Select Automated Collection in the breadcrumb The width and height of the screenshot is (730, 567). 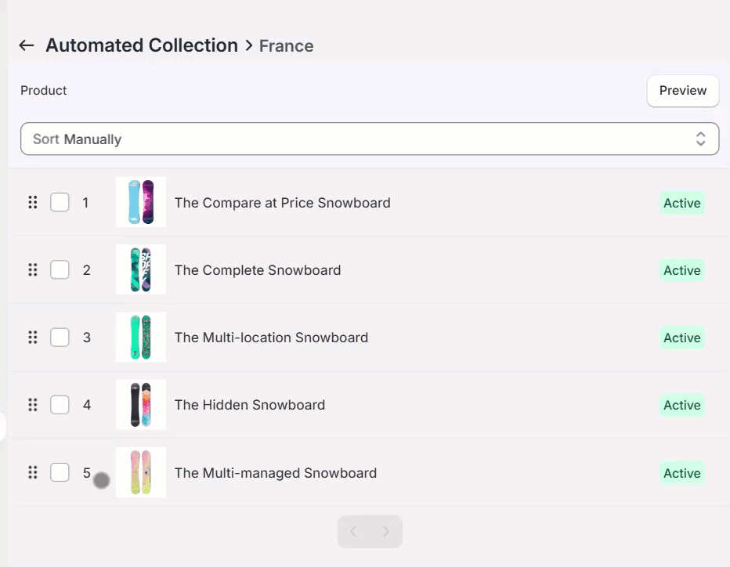point(142,45)
